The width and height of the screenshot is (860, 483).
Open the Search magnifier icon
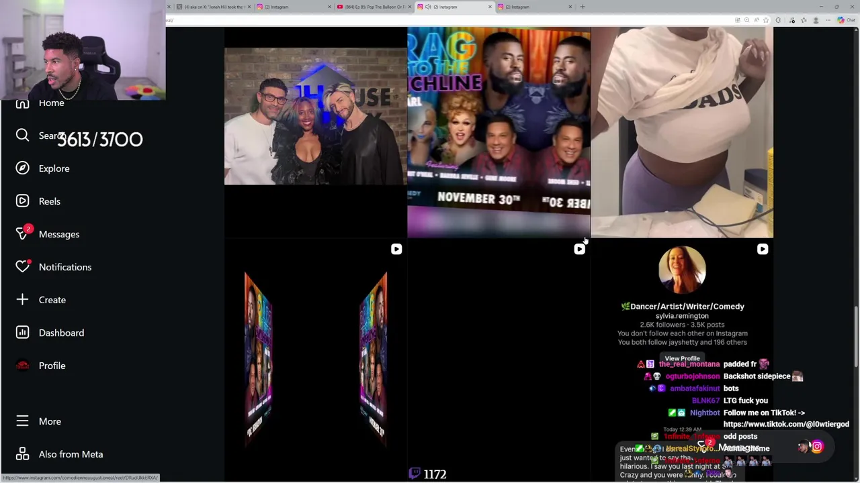coord(22,136)
